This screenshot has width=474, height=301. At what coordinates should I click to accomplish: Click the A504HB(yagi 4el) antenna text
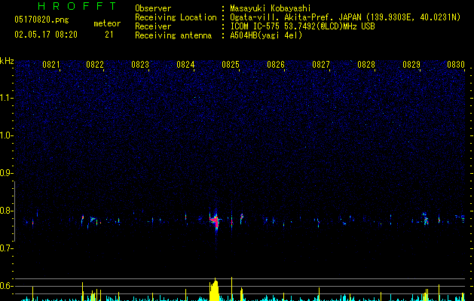coord(266,35)
